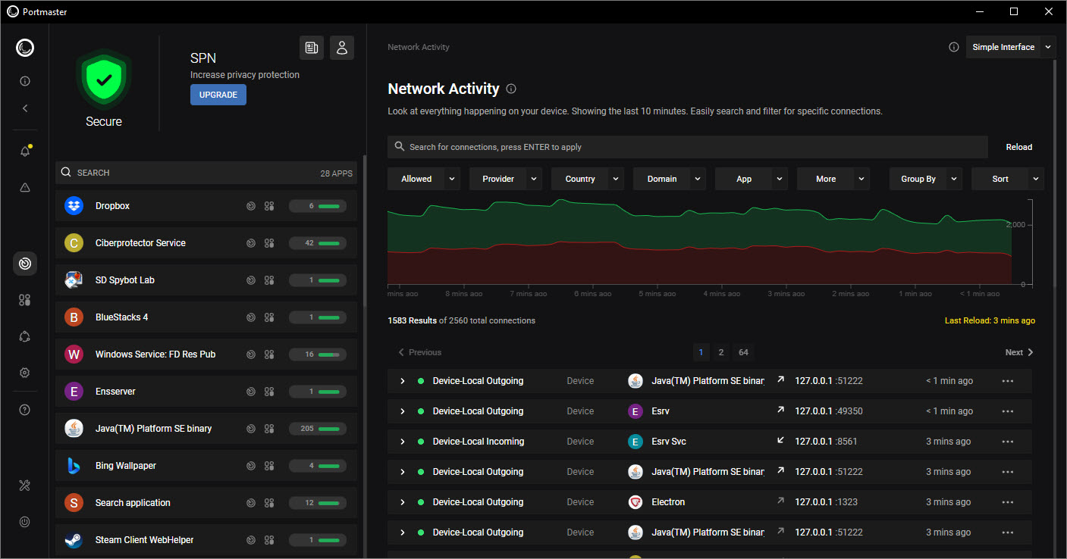Open BlueStacks 4 radar monitor icon

point(251,317)
